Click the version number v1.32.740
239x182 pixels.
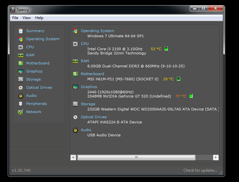[21, 170]
